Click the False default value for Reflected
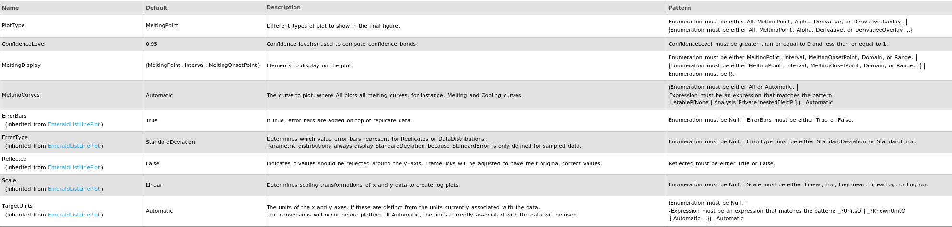Image resolution: width=952 pixels, height=227 pixels. click(153, 164)
